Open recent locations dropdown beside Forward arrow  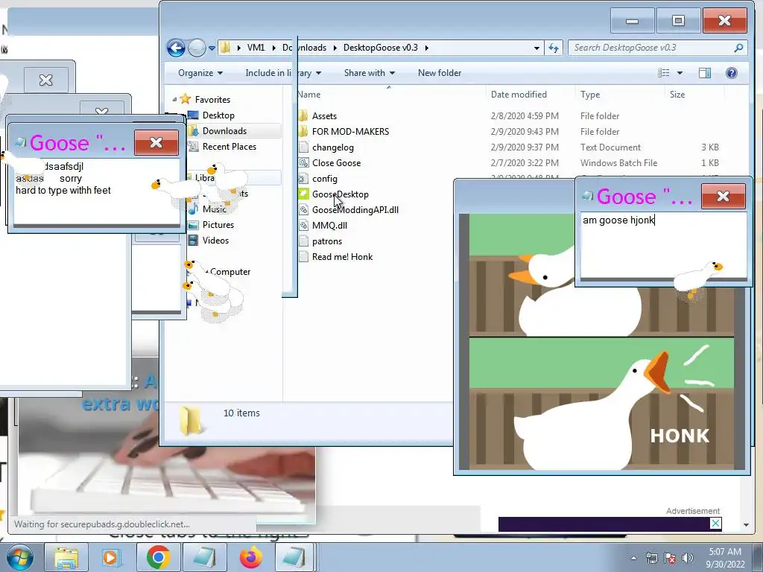(212, 48)
